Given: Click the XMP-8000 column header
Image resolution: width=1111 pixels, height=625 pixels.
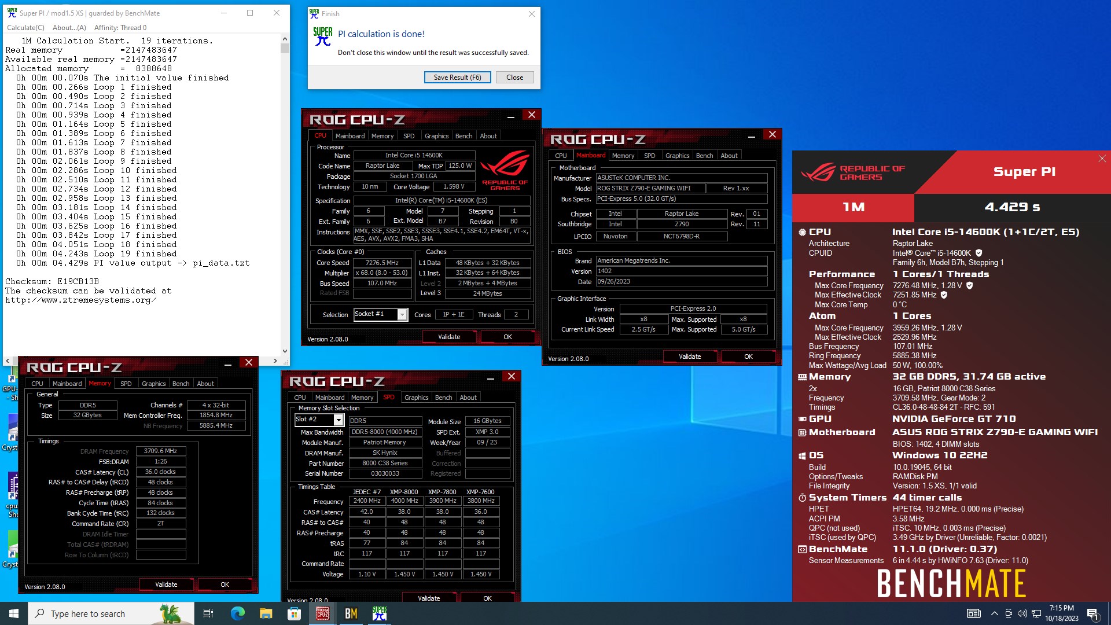Looking at the screenshot, I should coord(404,492).
